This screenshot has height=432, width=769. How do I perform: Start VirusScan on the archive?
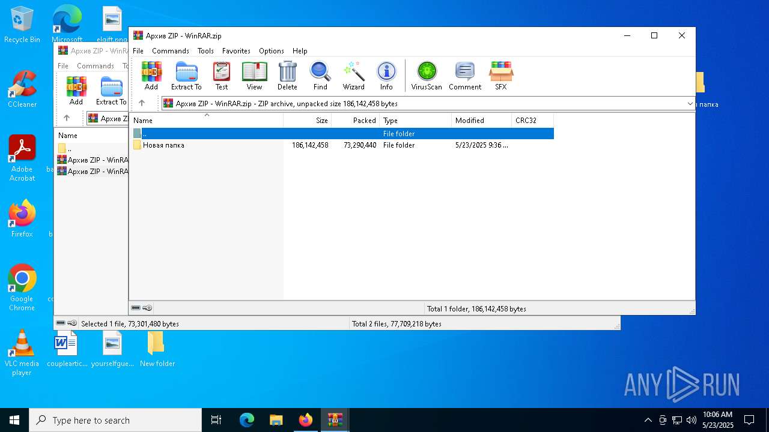click(x=427, y=76)
